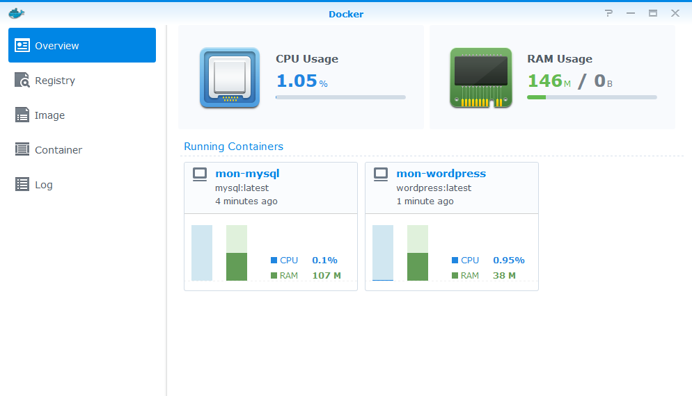Click the Overview sidebar icon

pyautogui.click(x=22, y=46)
